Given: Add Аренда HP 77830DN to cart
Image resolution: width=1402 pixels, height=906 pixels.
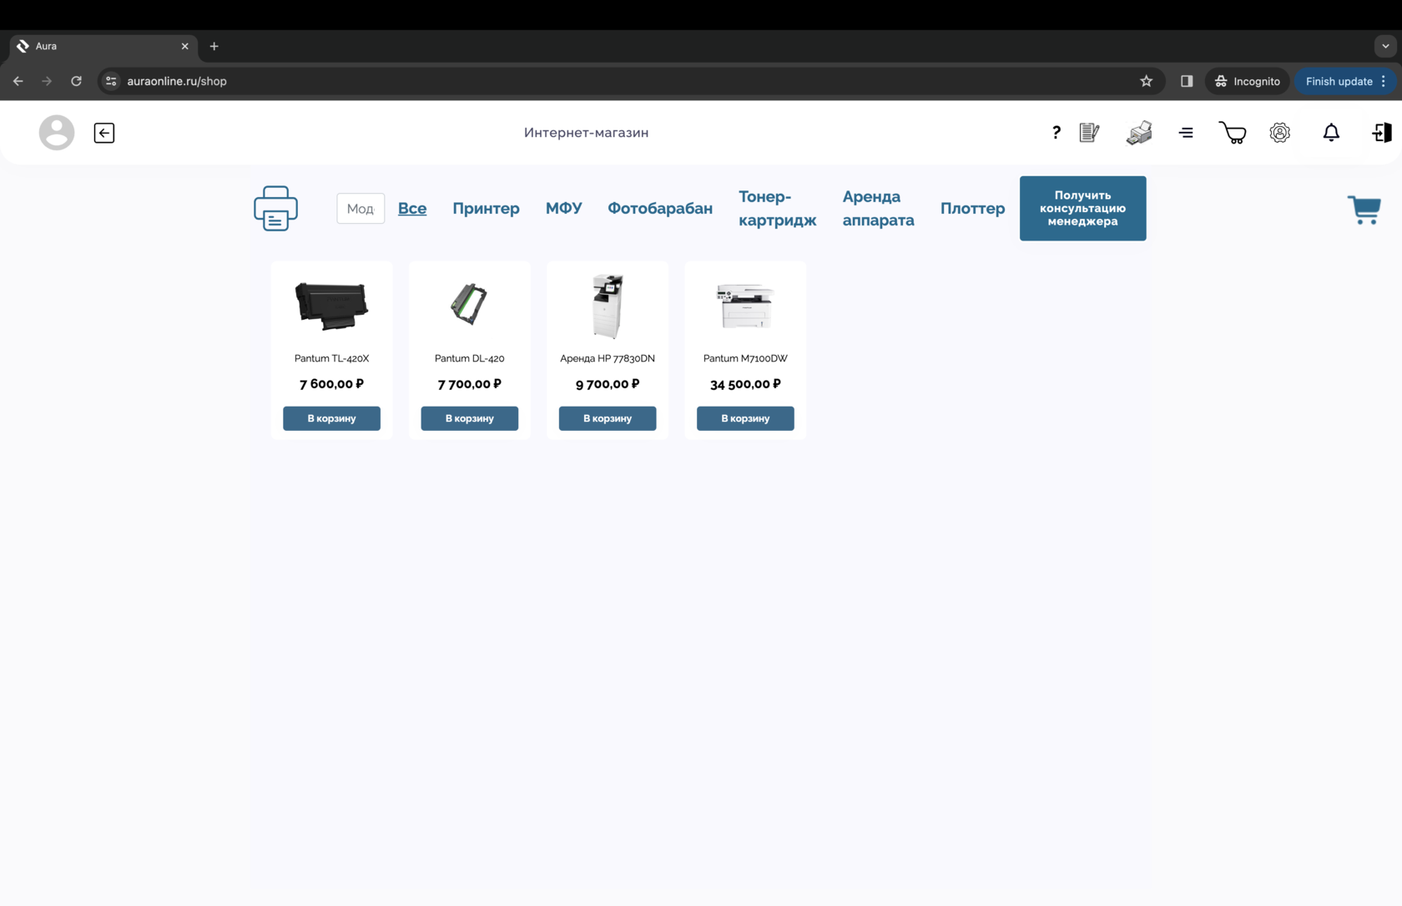Looking at the screenshot, I should tap(608, 418).
